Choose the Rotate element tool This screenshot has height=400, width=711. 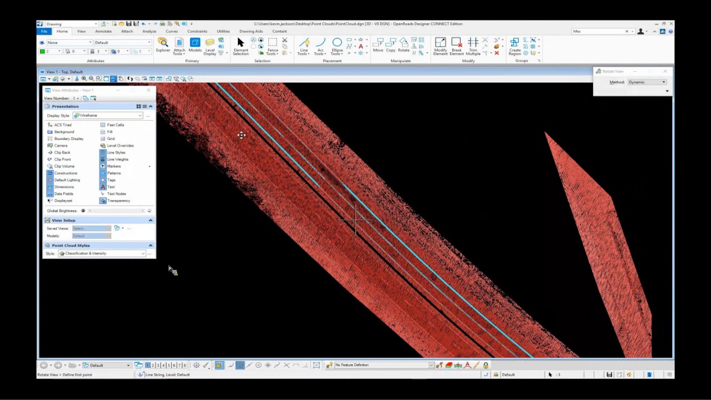click(x=403, y=46)
